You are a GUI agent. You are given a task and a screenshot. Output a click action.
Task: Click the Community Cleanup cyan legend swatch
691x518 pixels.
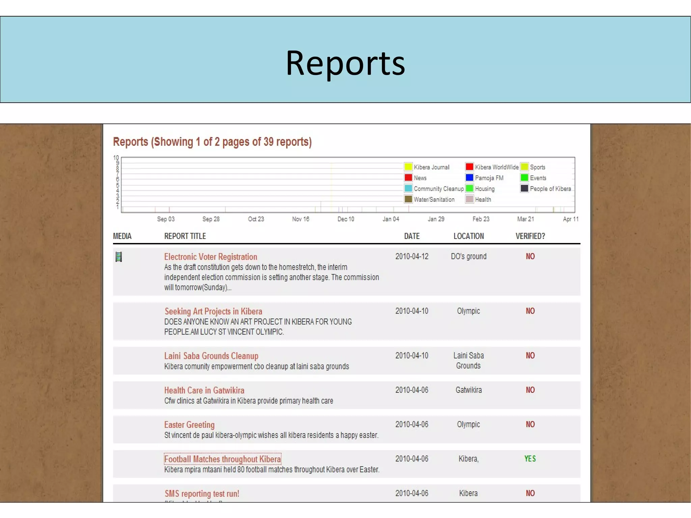click(x=408, y=188)
